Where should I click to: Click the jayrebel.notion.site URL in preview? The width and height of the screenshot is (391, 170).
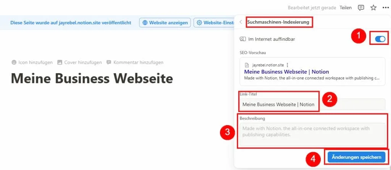click(x=268, y=65)
